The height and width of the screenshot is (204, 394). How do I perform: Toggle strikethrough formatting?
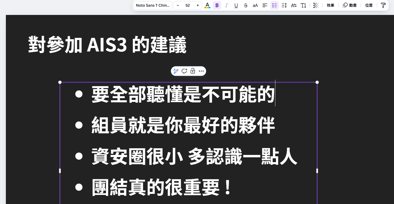pos(246,5)
